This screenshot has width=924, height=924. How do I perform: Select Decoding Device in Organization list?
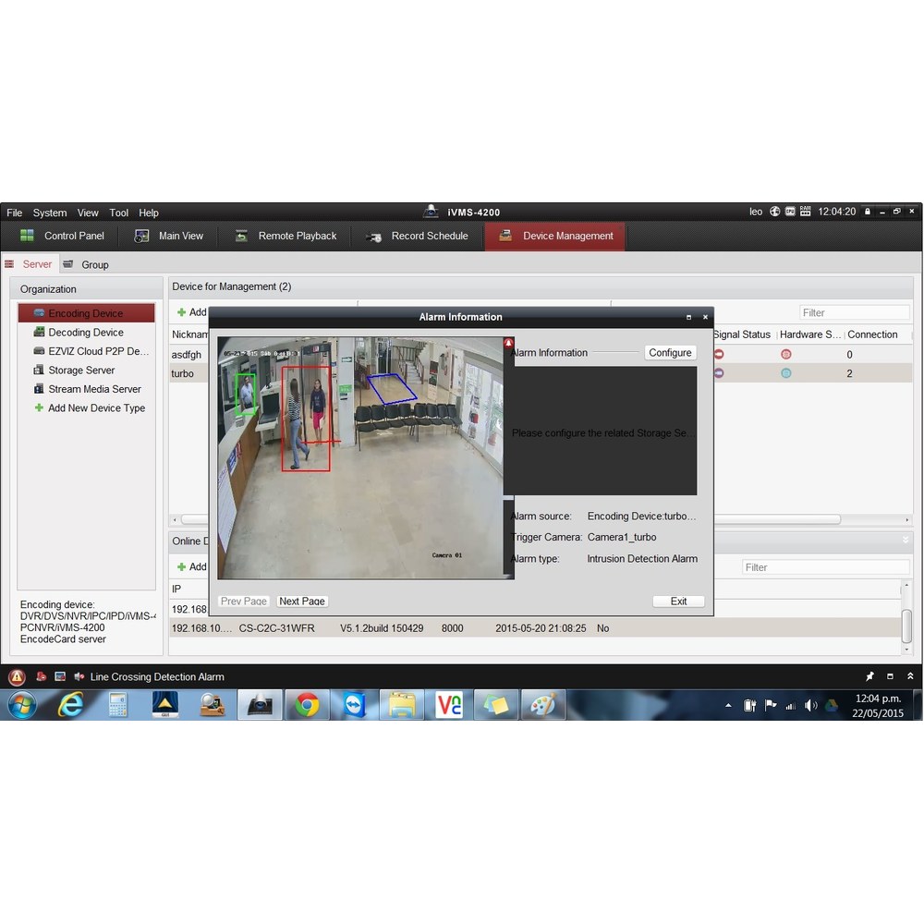click(x=86, y=333)
